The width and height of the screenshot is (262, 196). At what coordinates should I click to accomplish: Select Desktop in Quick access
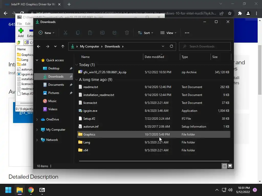(x=53, y=68)
